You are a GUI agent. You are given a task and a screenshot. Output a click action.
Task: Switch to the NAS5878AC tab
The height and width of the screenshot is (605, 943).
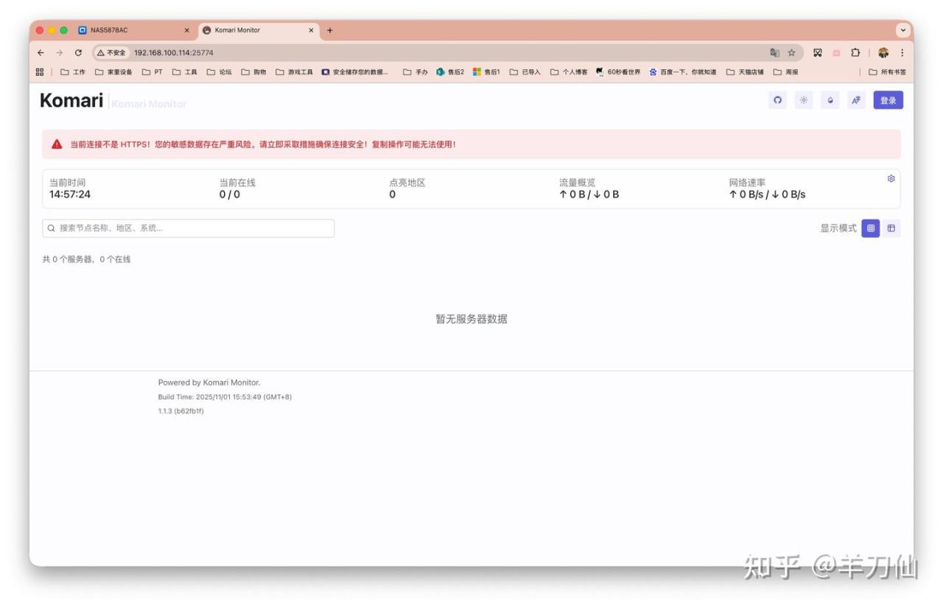pos(108,30)
